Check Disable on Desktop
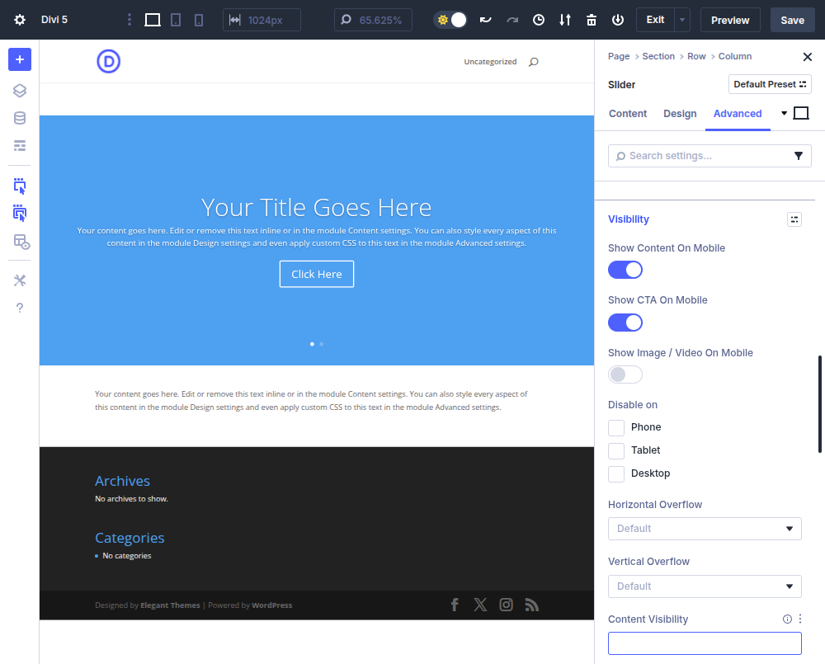This screenshot has width=825, height=664. tap(616, 473)
